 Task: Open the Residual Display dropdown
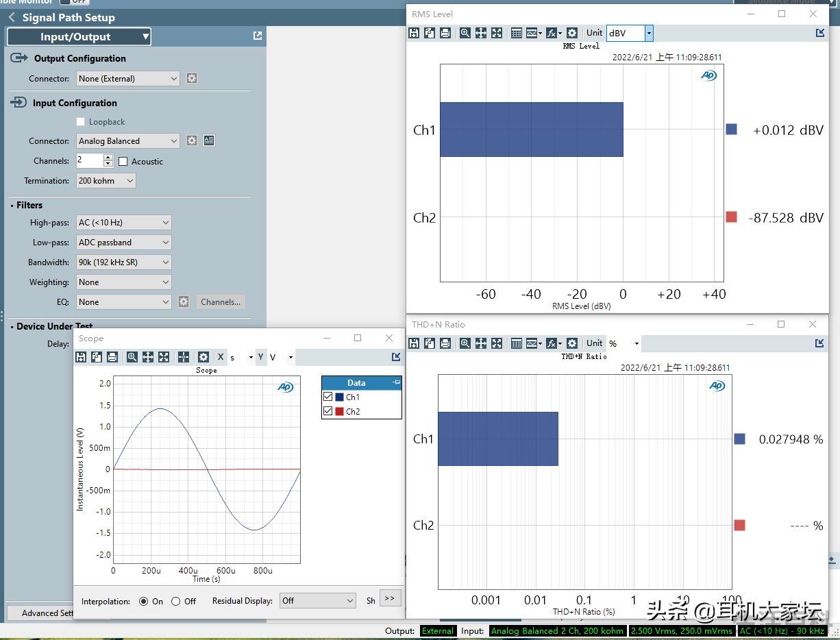coord(318,601)
